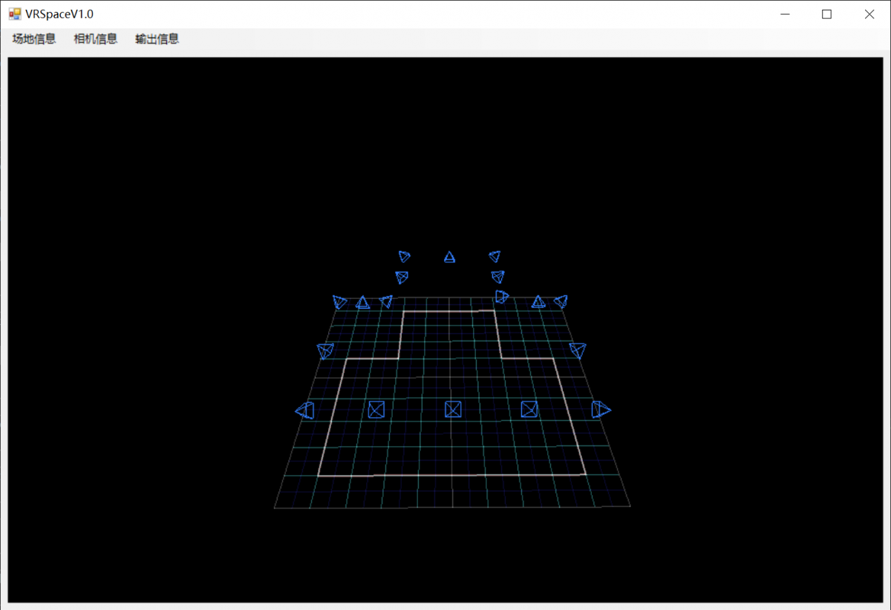The width and height of the screenshot is (891, 610).
Task: Select the left square camera inside the boundary
Action: (x=376, y=409)
